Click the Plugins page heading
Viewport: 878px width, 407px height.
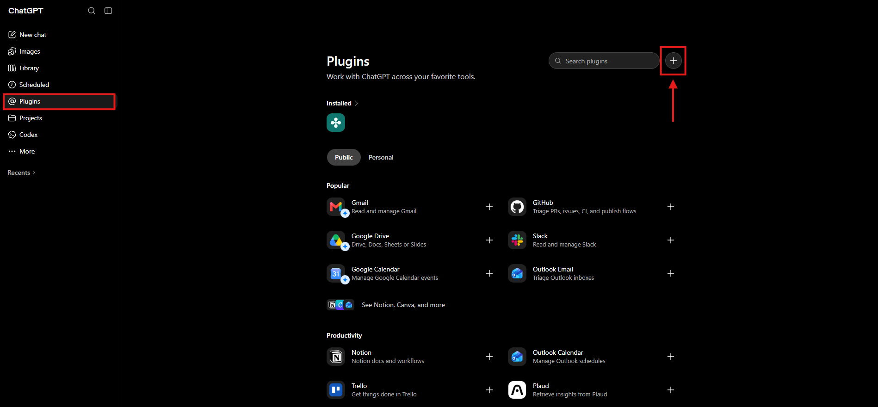tap(348, 62)
